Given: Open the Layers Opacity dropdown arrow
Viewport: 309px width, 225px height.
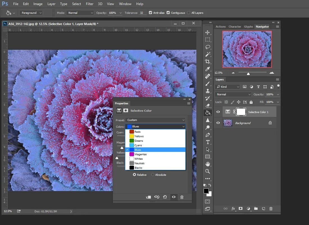Looking at the screenshot, I should tap(278, 94).
